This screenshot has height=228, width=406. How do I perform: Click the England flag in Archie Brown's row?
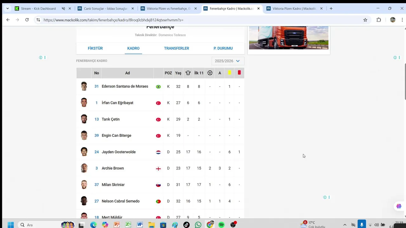[158, 168]
